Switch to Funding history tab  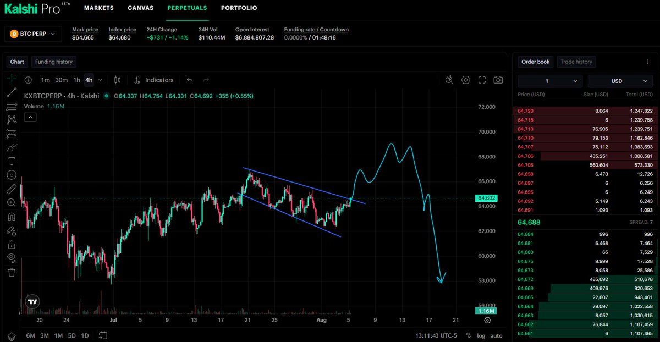pyautogui.click(x=53, y=62)
